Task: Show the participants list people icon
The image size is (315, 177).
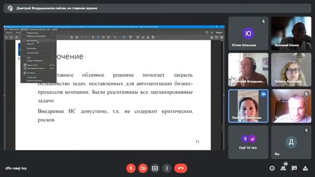Action: [x=283, y=168]
